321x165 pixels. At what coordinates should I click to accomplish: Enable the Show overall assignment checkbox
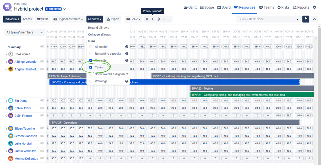[x=91, y=74]
